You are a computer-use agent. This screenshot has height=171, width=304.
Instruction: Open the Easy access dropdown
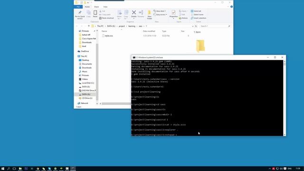point(160,15)
